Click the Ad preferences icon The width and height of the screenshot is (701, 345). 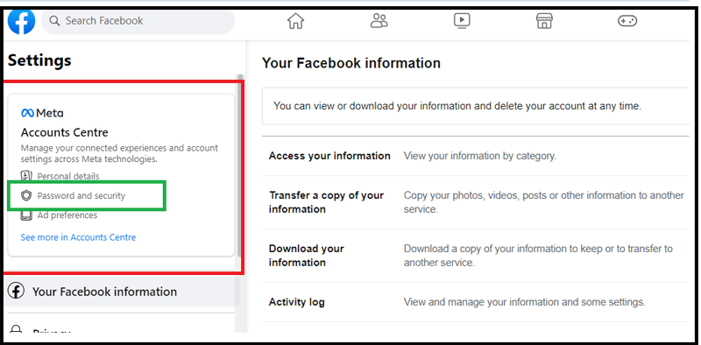[x=27, y=215]
